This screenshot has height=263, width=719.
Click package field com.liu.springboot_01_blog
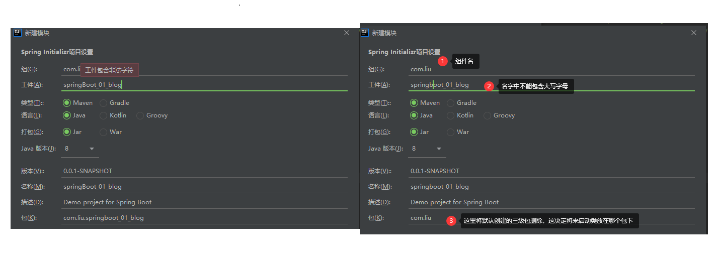[x=204, y=218]
